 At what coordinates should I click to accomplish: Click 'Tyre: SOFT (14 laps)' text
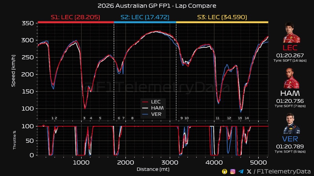tap(290, 61)
